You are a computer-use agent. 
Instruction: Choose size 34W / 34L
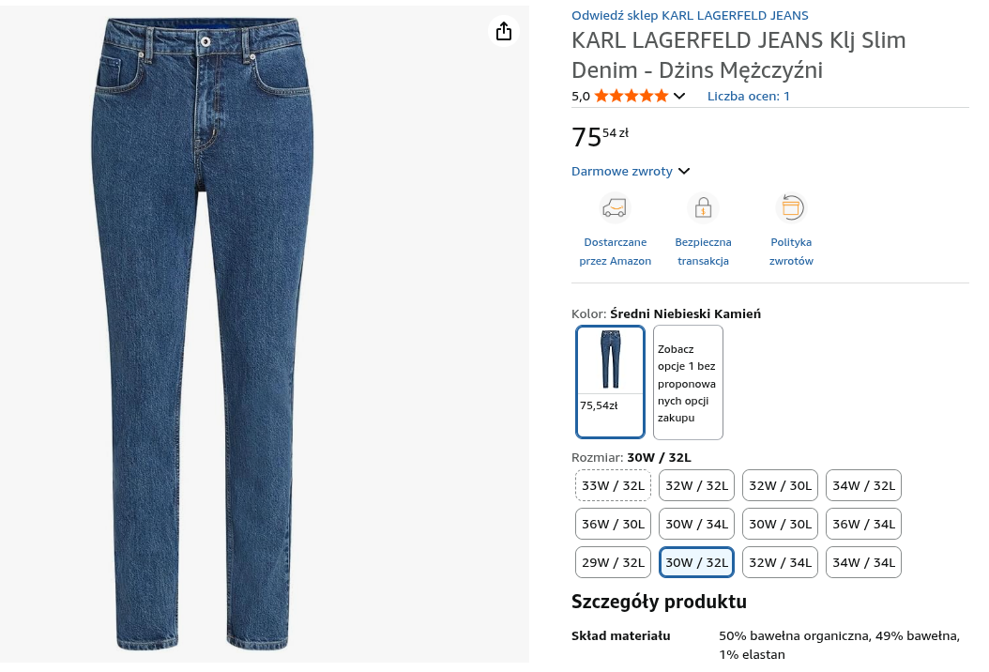[x=863, y=562]
